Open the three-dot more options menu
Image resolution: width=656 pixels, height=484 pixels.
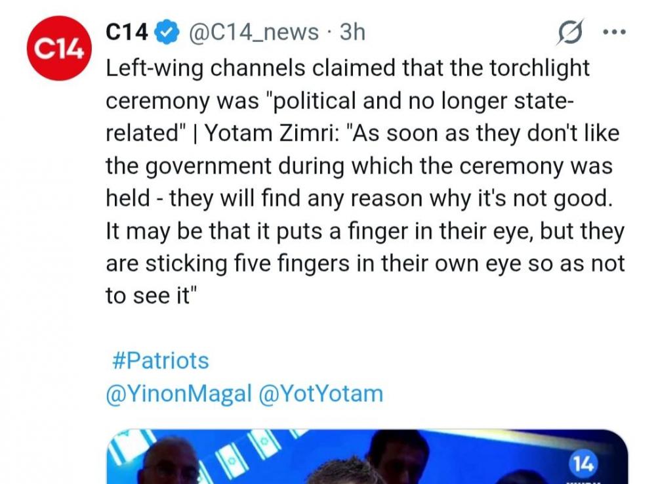pos(613,32)
